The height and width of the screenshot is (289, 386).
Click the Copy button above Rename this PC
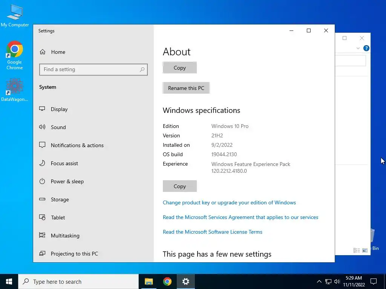point(180,68)
